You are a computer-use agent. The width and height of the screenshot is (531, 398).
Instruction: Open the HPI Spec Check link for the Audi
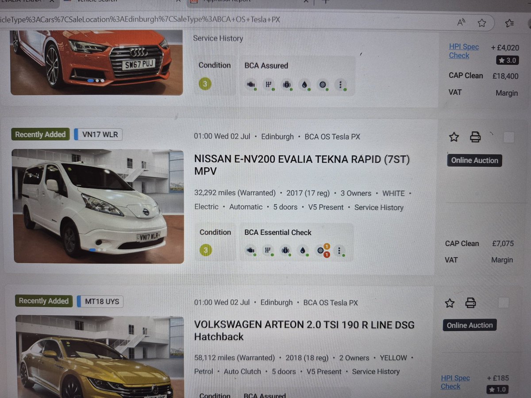464,51
